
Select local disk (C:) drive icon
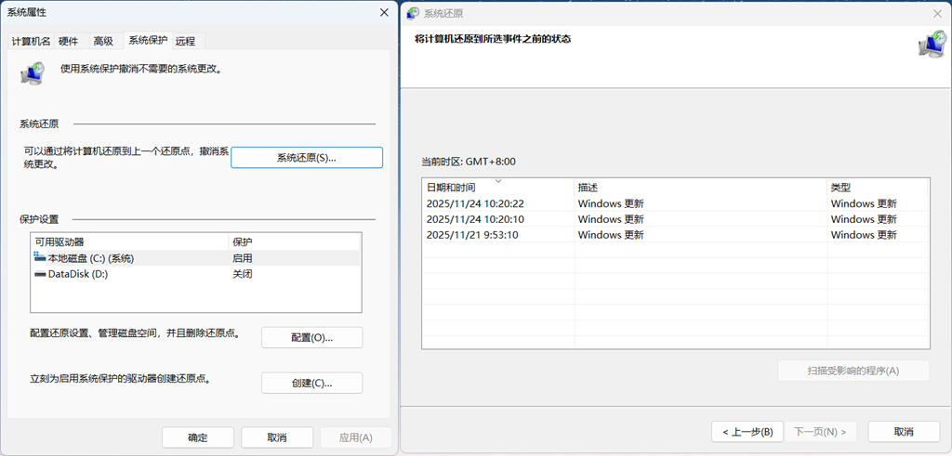[x=39, y=257]
